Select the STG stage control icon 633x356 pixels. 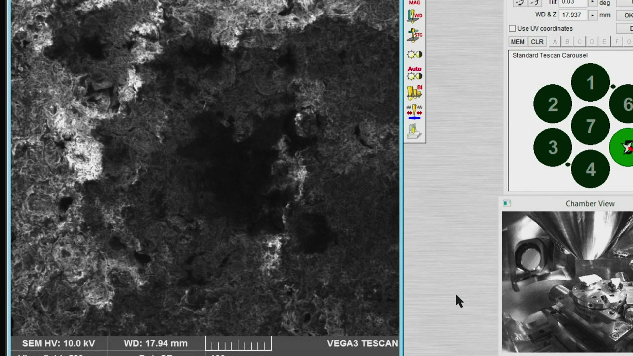pyautogui.click(x=414, y=35)
